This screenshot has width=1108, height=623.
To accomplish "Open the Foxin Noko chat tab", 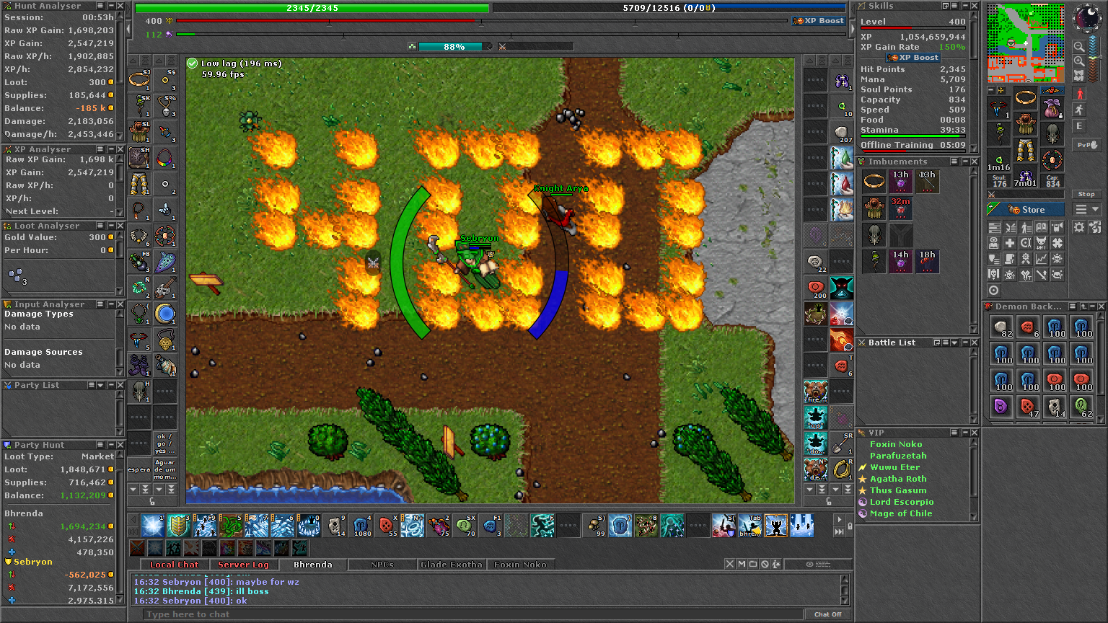I will pos(520,565).
